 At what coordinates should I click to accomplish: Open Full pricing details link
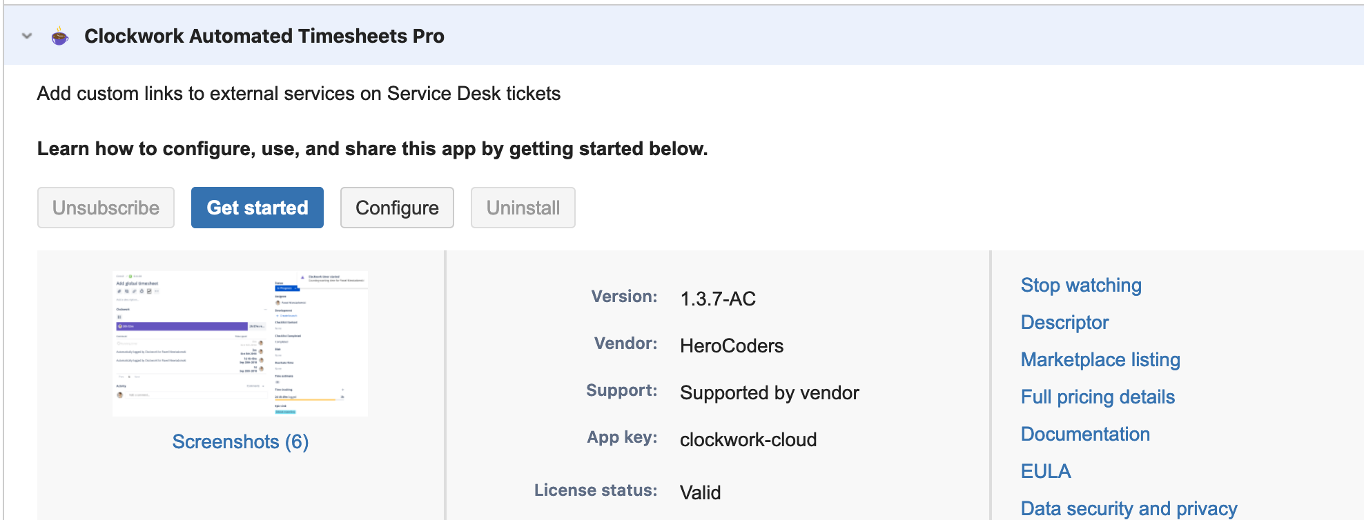coord(1098,397)
